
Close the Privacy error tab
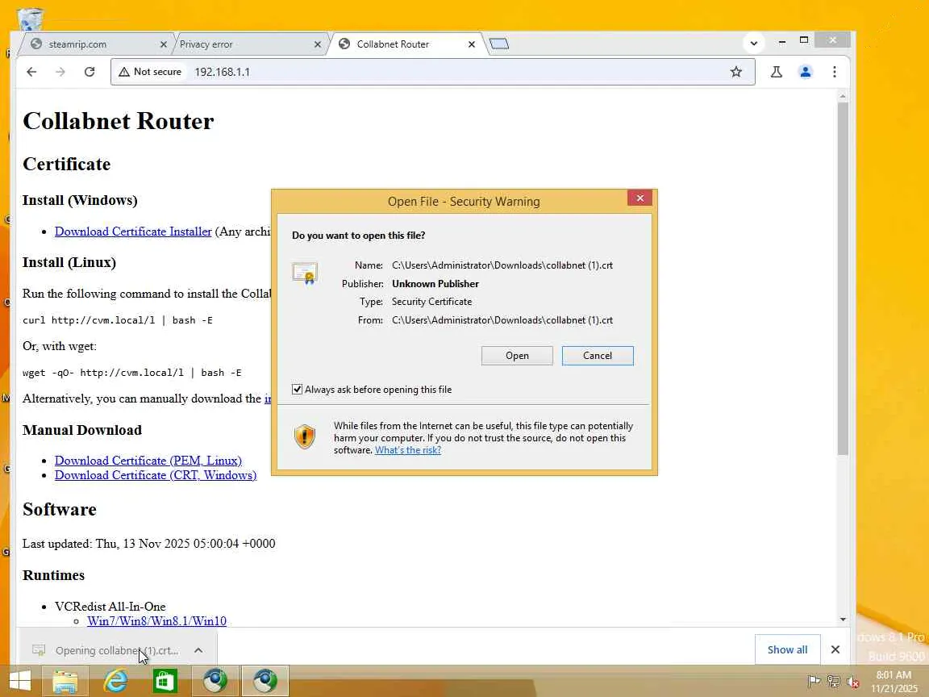pos(318,44)
